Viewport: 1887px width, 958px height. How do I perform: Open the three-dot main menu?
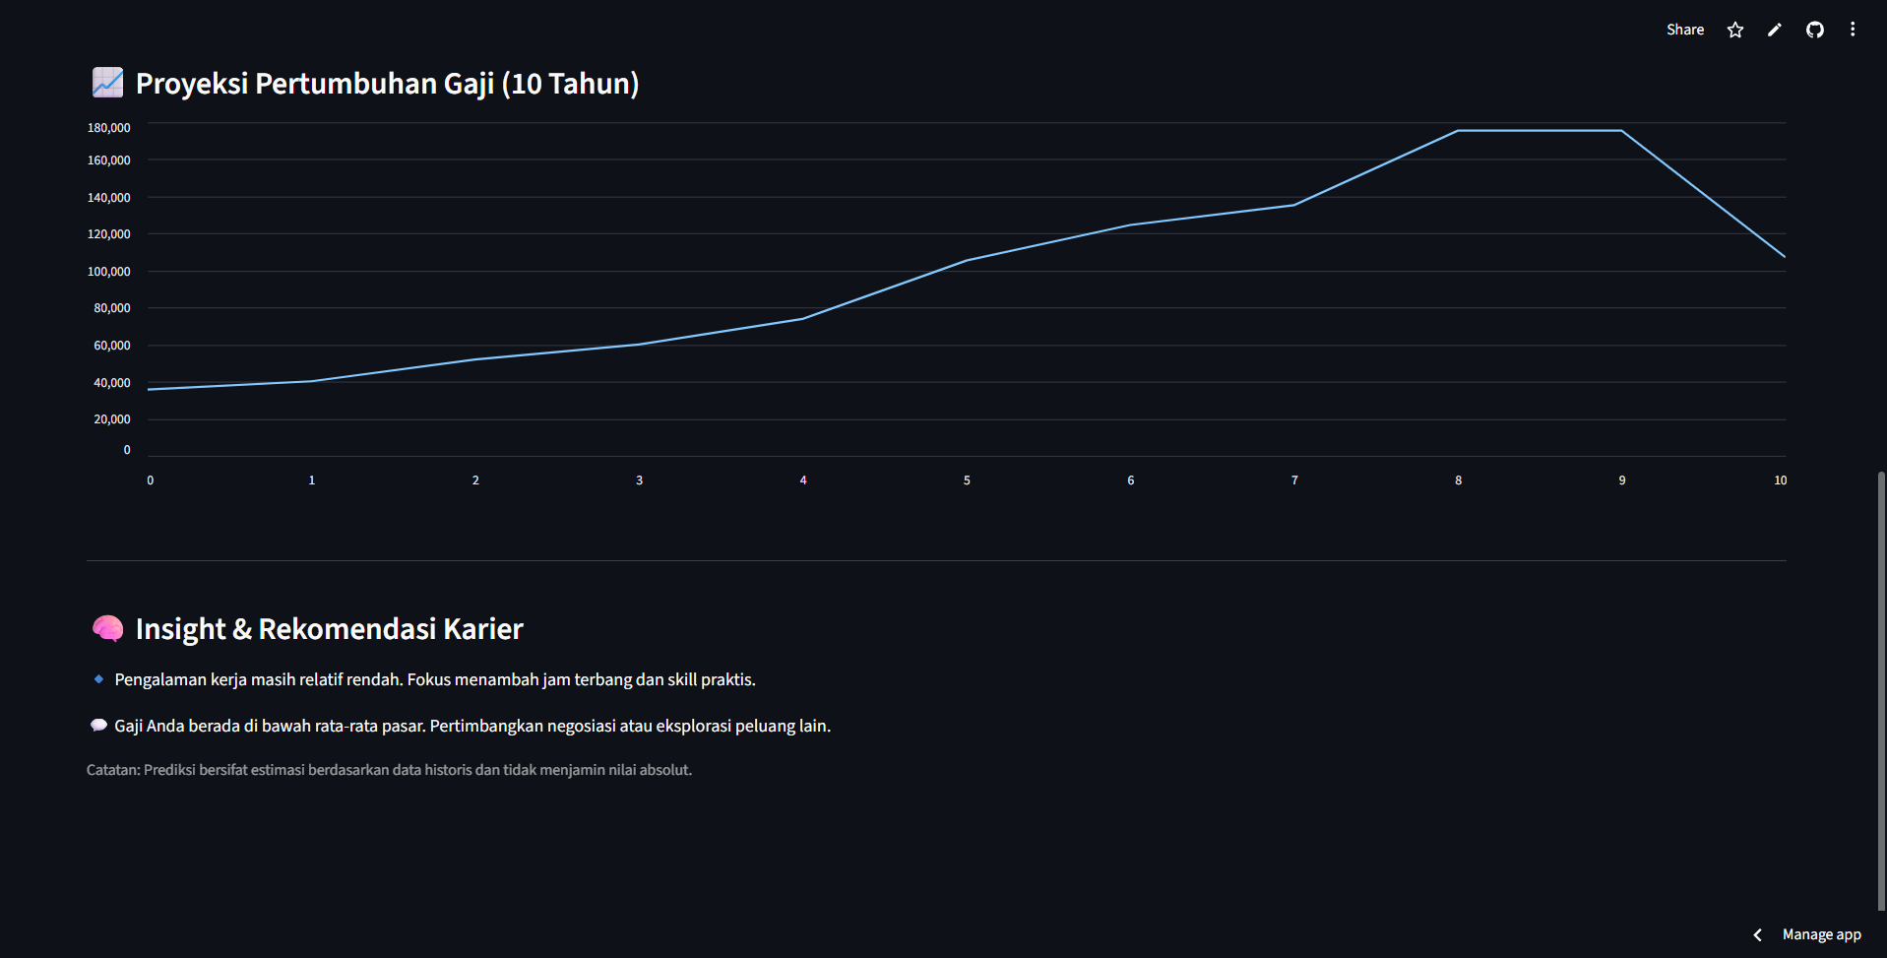[x=1853, y=30]
